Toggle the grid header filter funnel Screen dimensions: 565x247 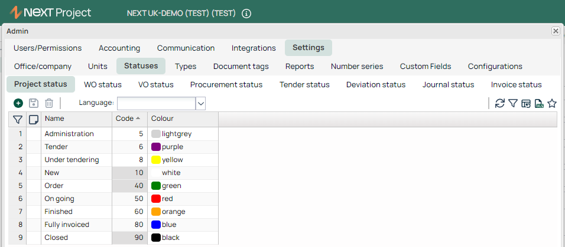pyautogui.click(x=17, y=119)
